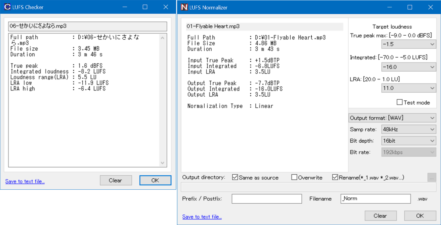This screenshot has height=225, width=441.
Task: Close the LUFS Normalizer window
Action: coord(430,7)
